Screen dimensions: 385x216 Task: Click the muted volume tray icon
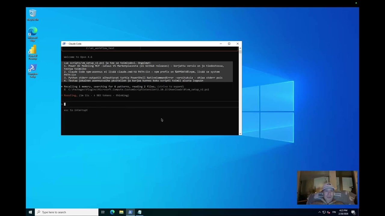click(328, 212)
